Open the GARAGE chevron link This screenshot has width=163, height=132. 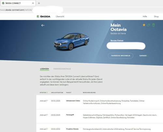tap(143, 56)
